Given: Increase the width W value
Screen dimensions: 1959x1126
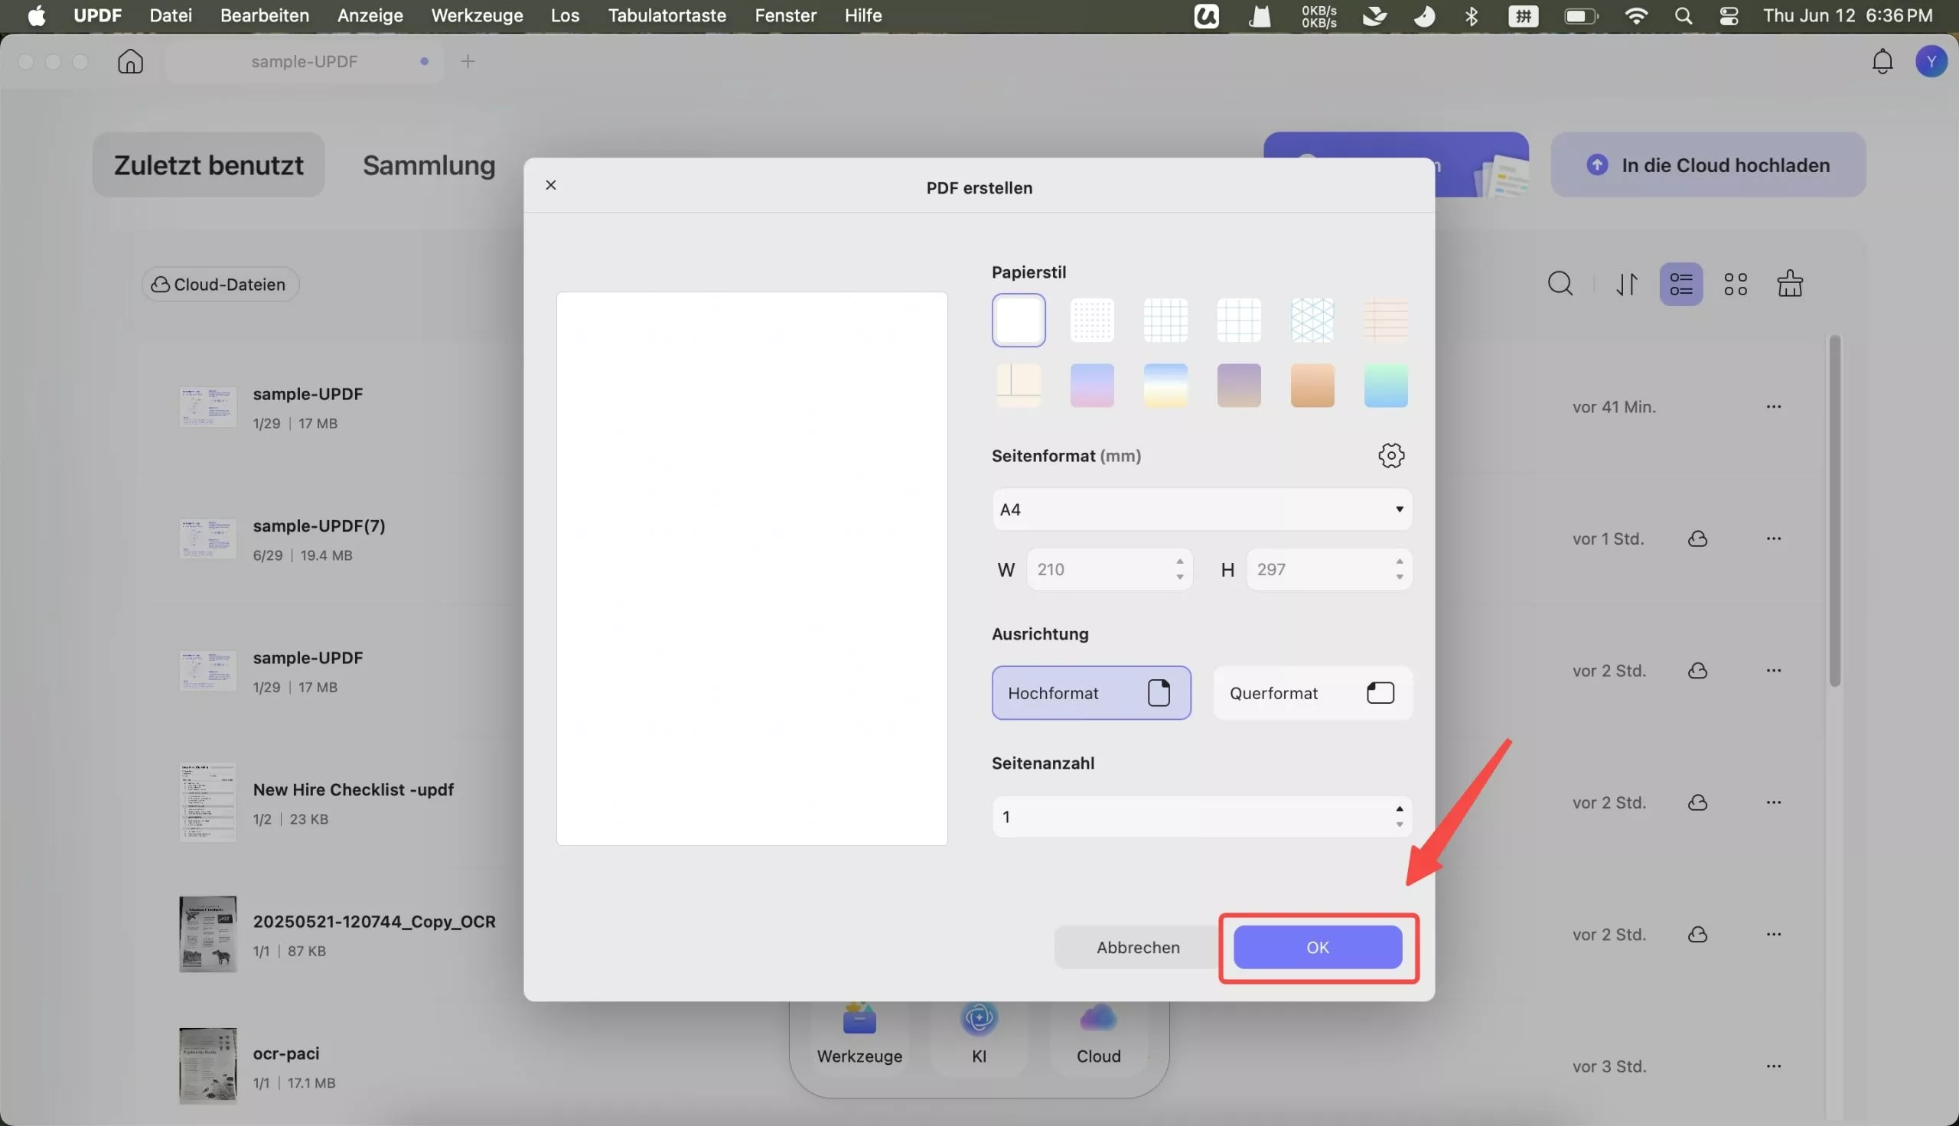Looking at the screenshot, I should point(1179,562).
